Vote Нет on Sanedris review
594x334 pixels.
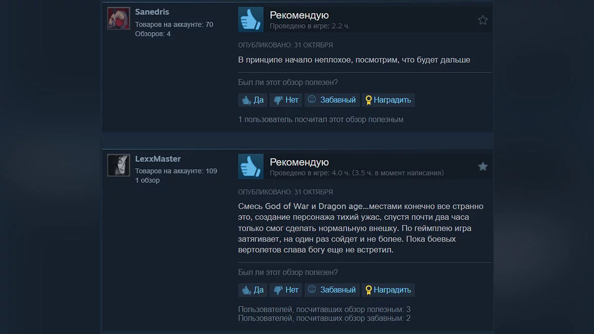point(286,100)
